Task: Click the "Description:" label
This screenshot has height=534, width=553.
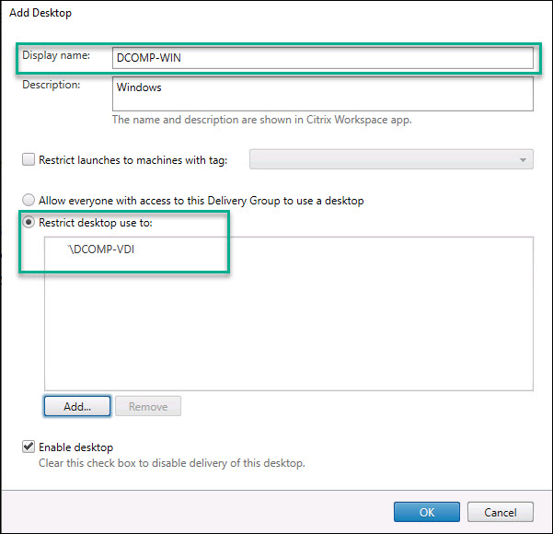Action: 52,85
